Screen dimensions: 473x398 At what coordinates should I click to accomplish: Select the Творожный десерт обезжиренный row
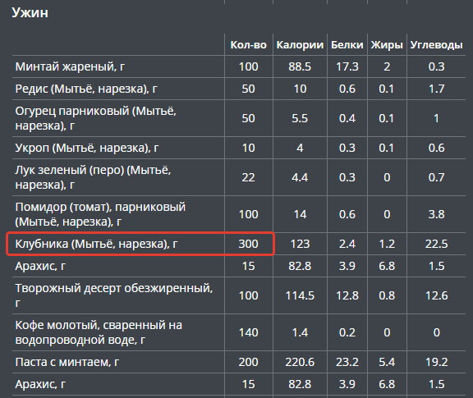[239, 295]
